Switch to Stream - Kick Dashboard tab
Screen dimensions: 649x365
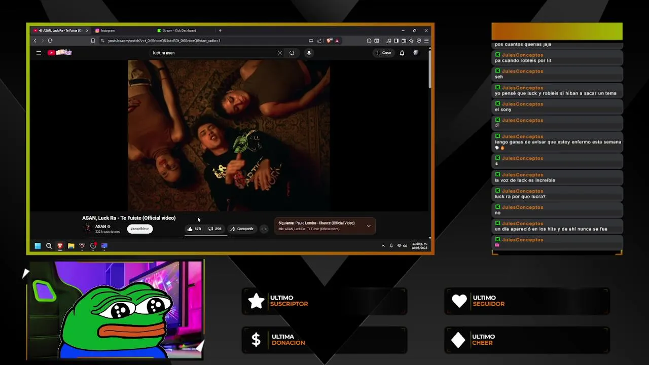[183, 30]
